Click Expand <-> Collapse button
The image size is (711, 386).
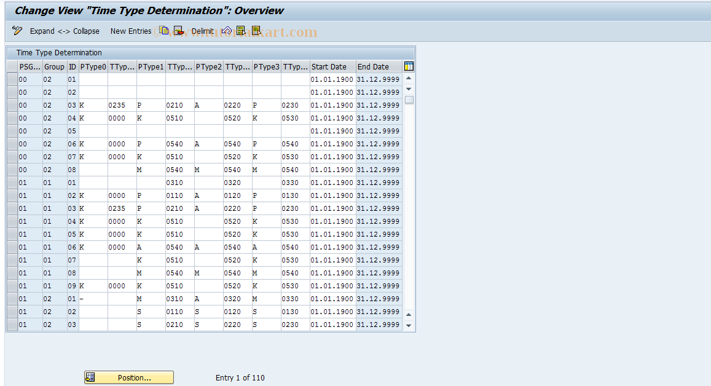point(65,31)
